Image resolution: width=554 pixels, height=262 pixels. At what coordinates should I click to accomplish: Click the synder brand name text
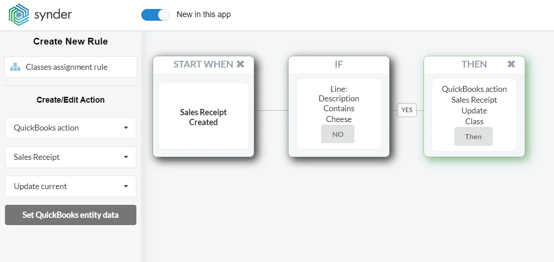53,15
